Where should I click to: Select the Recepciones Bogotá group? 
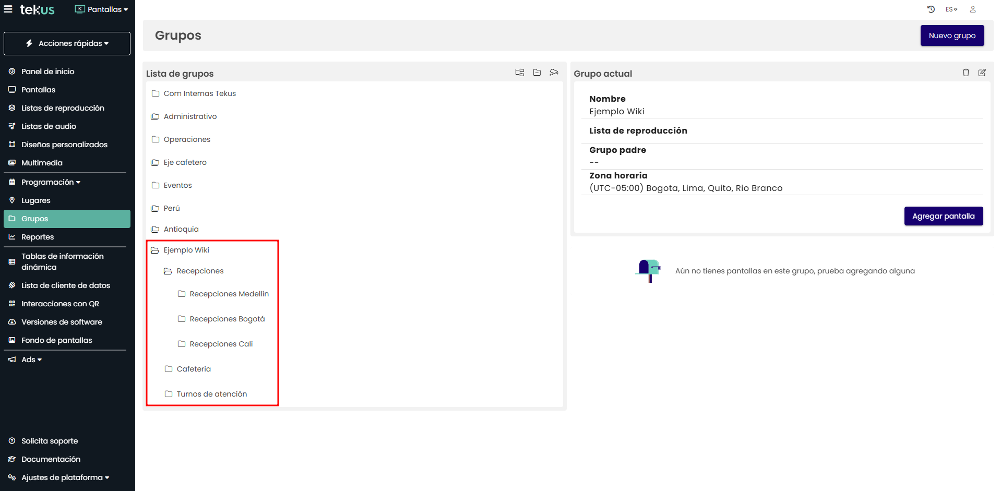coord(227,319)
